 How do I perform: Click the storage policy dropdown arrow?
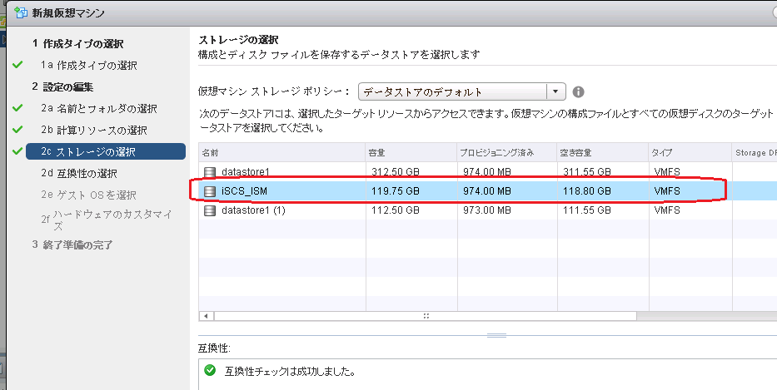[556, 92]
